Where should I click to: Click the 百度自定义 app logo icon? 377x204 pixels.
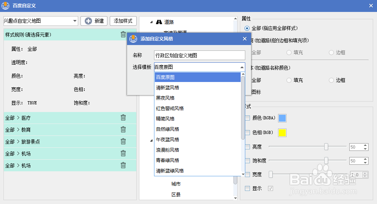coord(5,5)
